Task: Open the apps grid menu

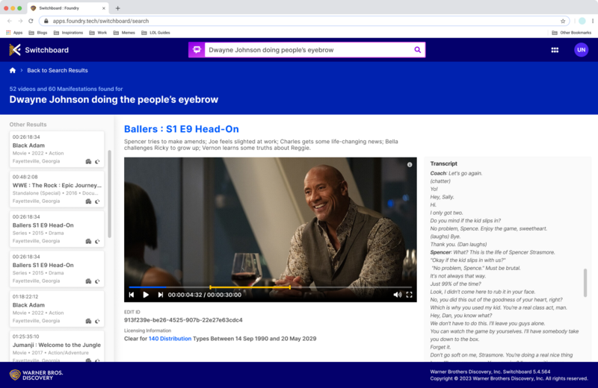Action: tap(555, 50)
